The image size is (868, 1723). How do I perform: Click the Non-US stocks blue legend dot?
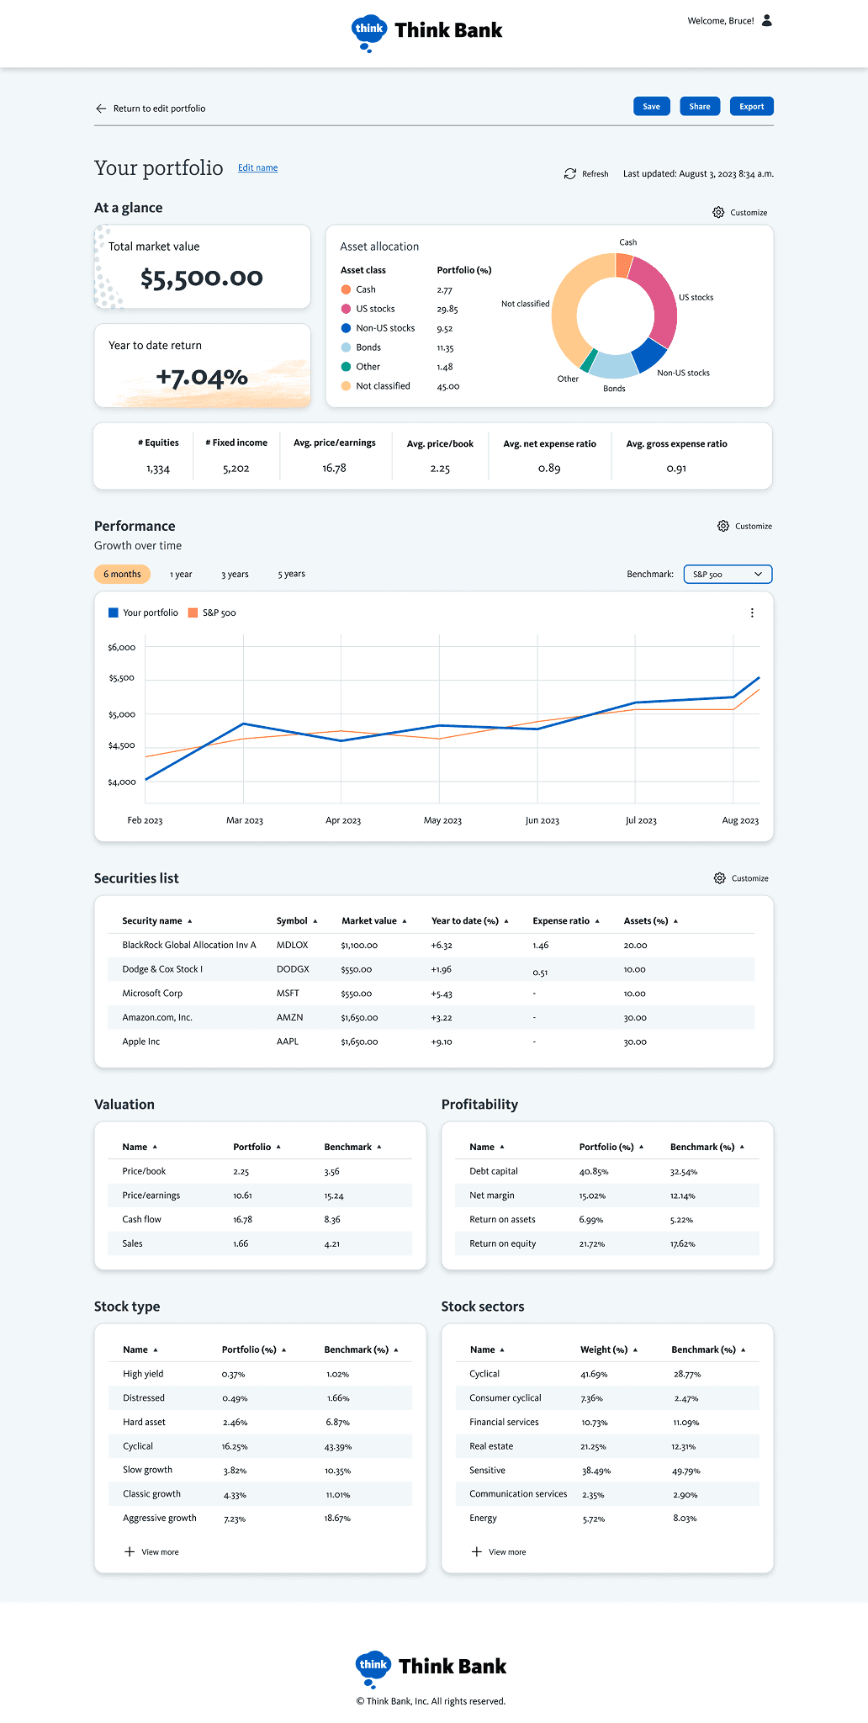tap(346, 328)
